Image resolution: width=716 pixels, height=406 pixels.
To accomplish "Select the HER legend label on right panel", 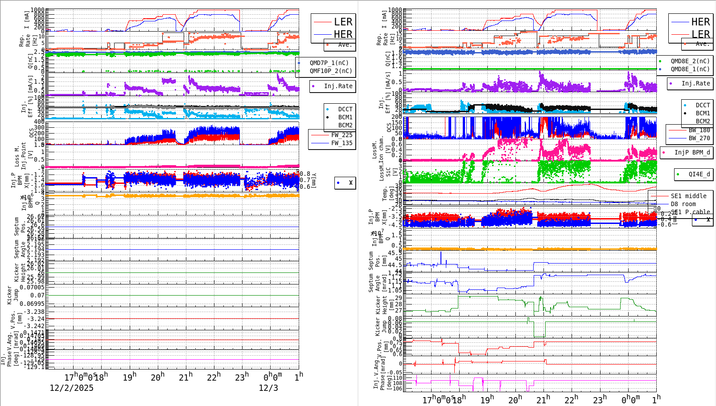I will point(701,21).
